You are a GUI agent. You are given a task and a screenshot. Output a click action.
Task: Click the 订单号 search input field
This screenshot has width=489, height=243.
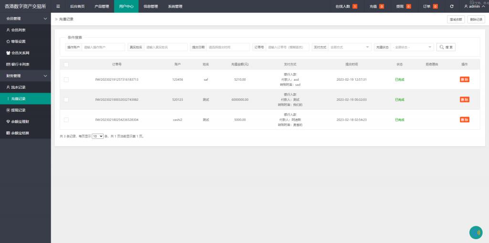(287, 47)
